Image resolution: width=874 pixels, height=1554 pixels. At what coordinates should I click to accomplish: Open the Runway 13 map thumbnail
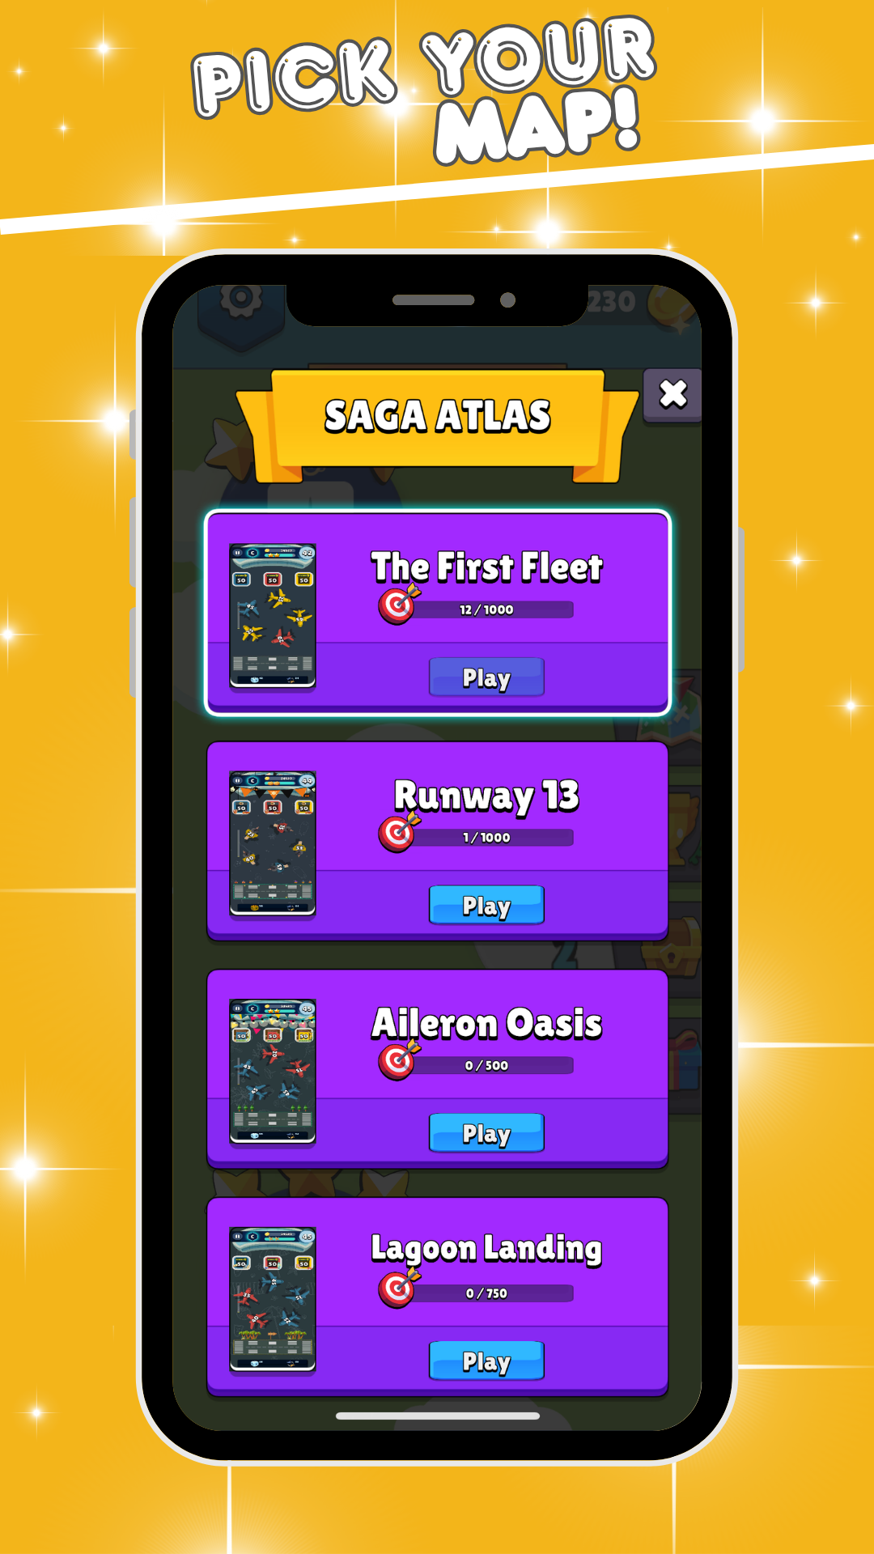pos(273,844)
